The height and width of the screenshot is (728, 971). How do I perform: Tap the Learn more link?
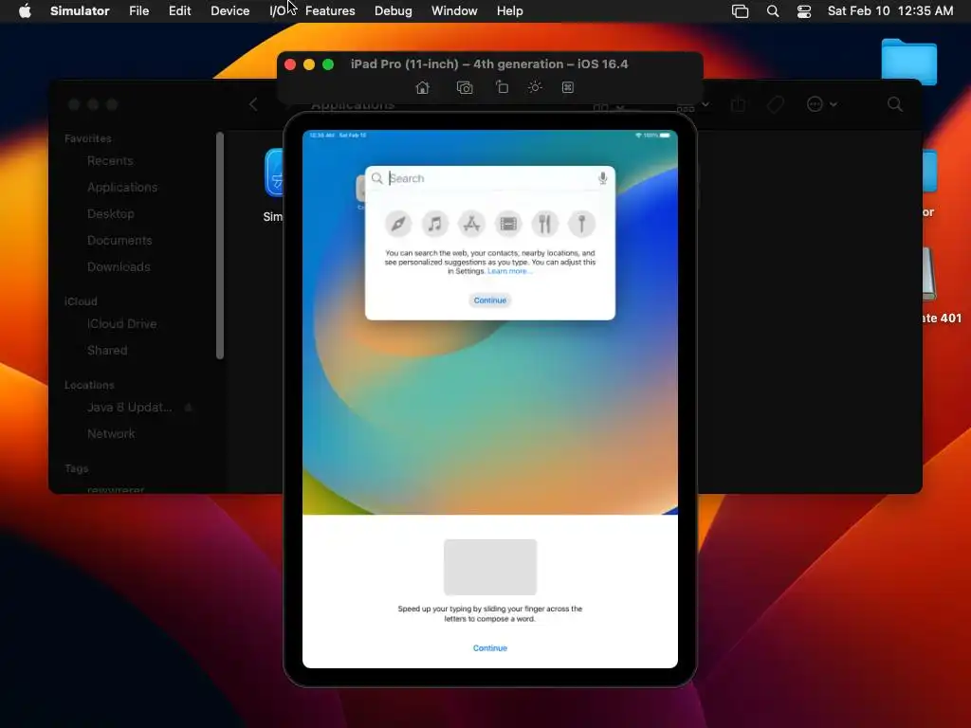[x=509, y=271]
